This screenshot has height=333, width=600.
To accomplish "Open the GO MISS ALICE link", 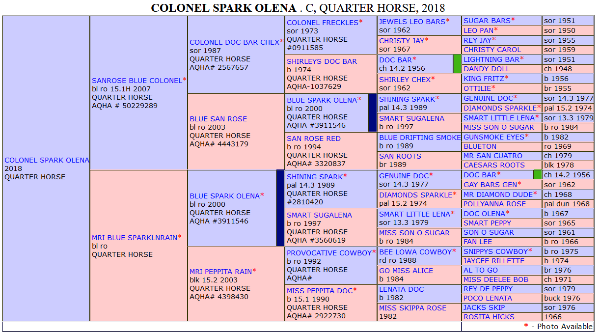I will point(406,271).
